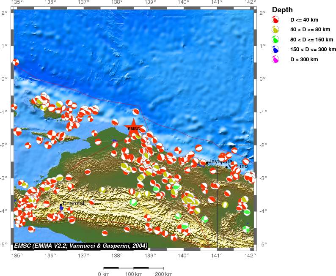This screenshot has width=336, height=276.
Task: Click the Jayapura city label
Action: click(220, 161)
